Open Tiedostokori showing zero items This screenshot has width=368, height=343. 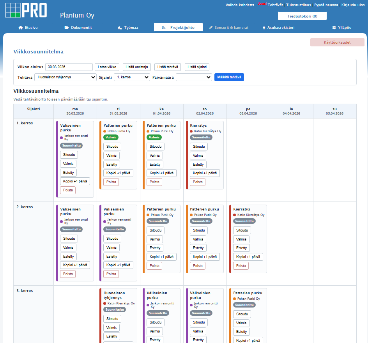pos(302,16)
